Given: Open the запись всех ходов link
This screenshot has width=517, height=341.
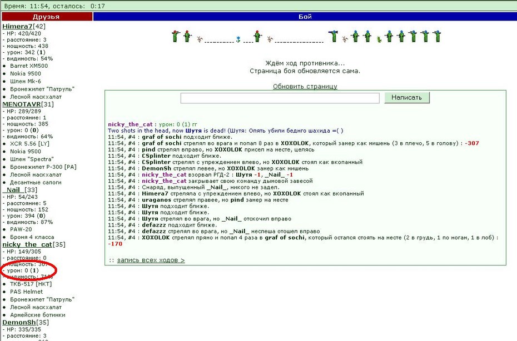Looking at the screenshot, I should coord(151,260).
